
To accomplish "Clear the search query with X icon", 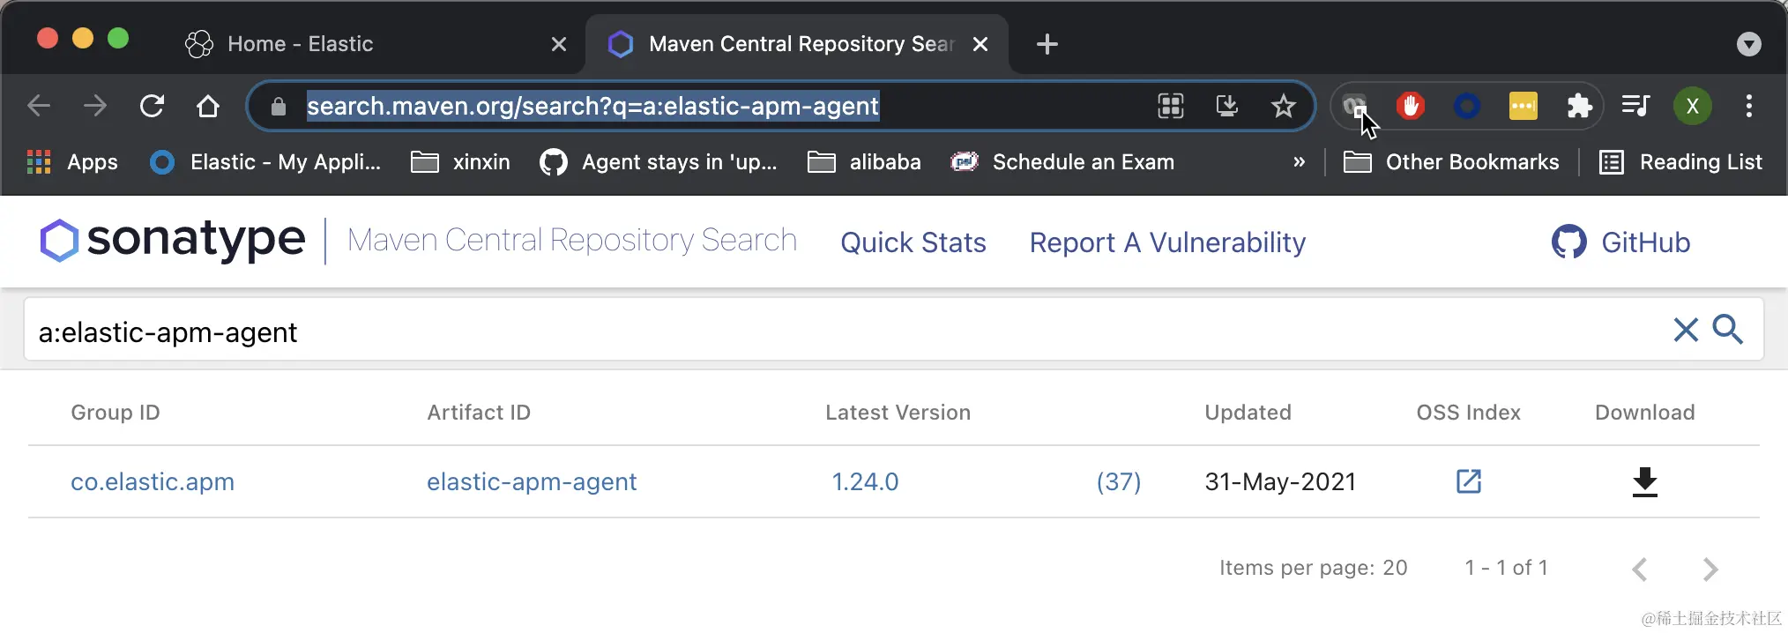I will [x=1685, y=330].
